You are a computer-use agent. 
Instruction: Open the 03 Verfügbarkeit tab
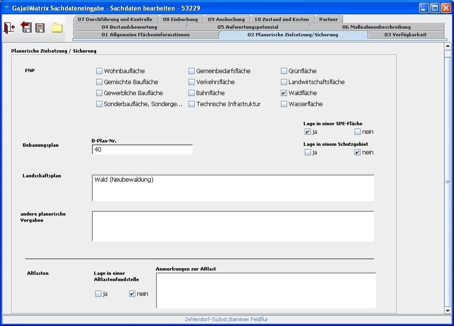pyautogui.click(x=405, y=35)
